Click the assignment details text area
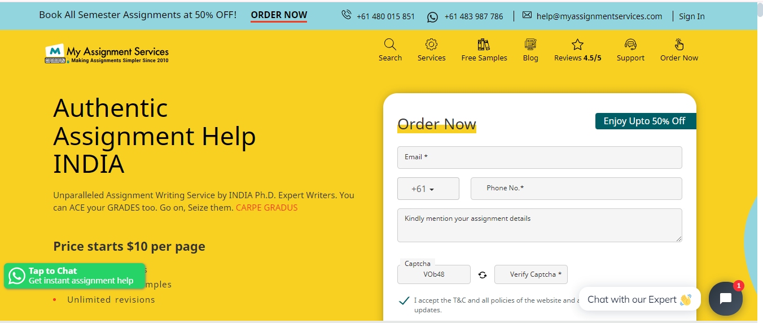This screenshot has height=323, width=763. 540,225
